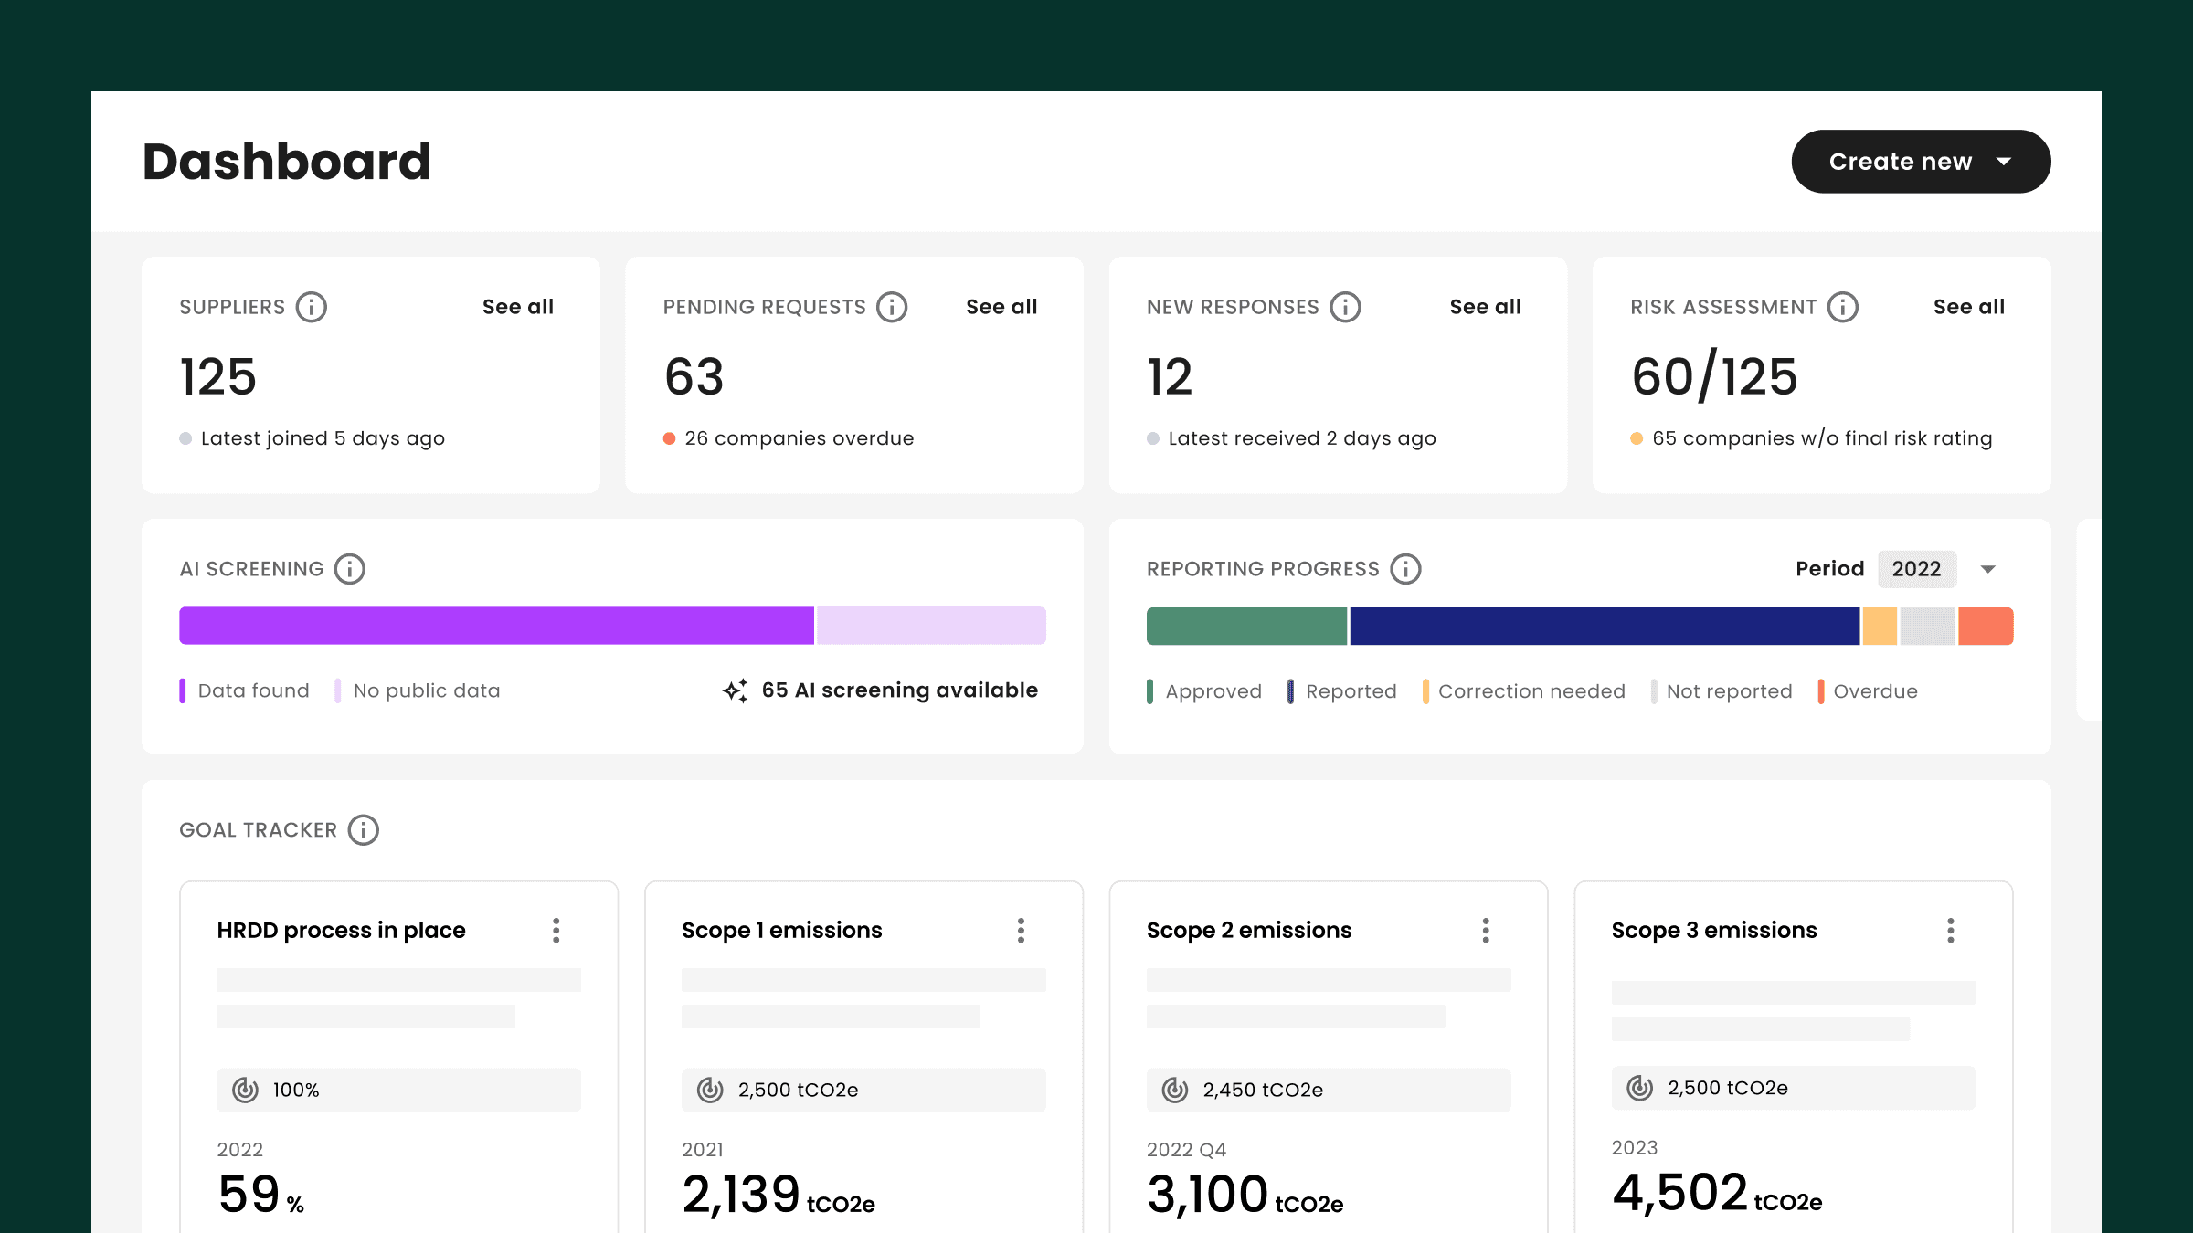Click the Pending Requests info icon

click(892, 307)
